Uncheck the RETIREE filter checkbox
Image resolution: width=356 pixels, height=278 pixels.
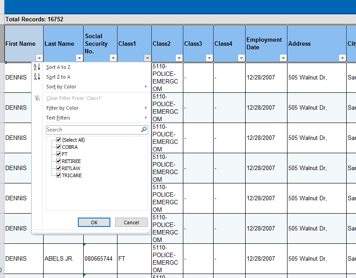[x=59, y=161]
